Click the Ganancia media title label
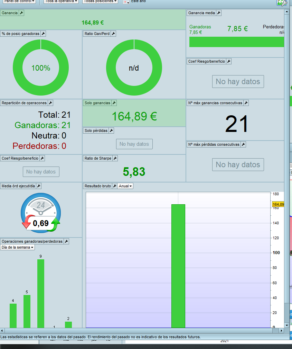 201,13
